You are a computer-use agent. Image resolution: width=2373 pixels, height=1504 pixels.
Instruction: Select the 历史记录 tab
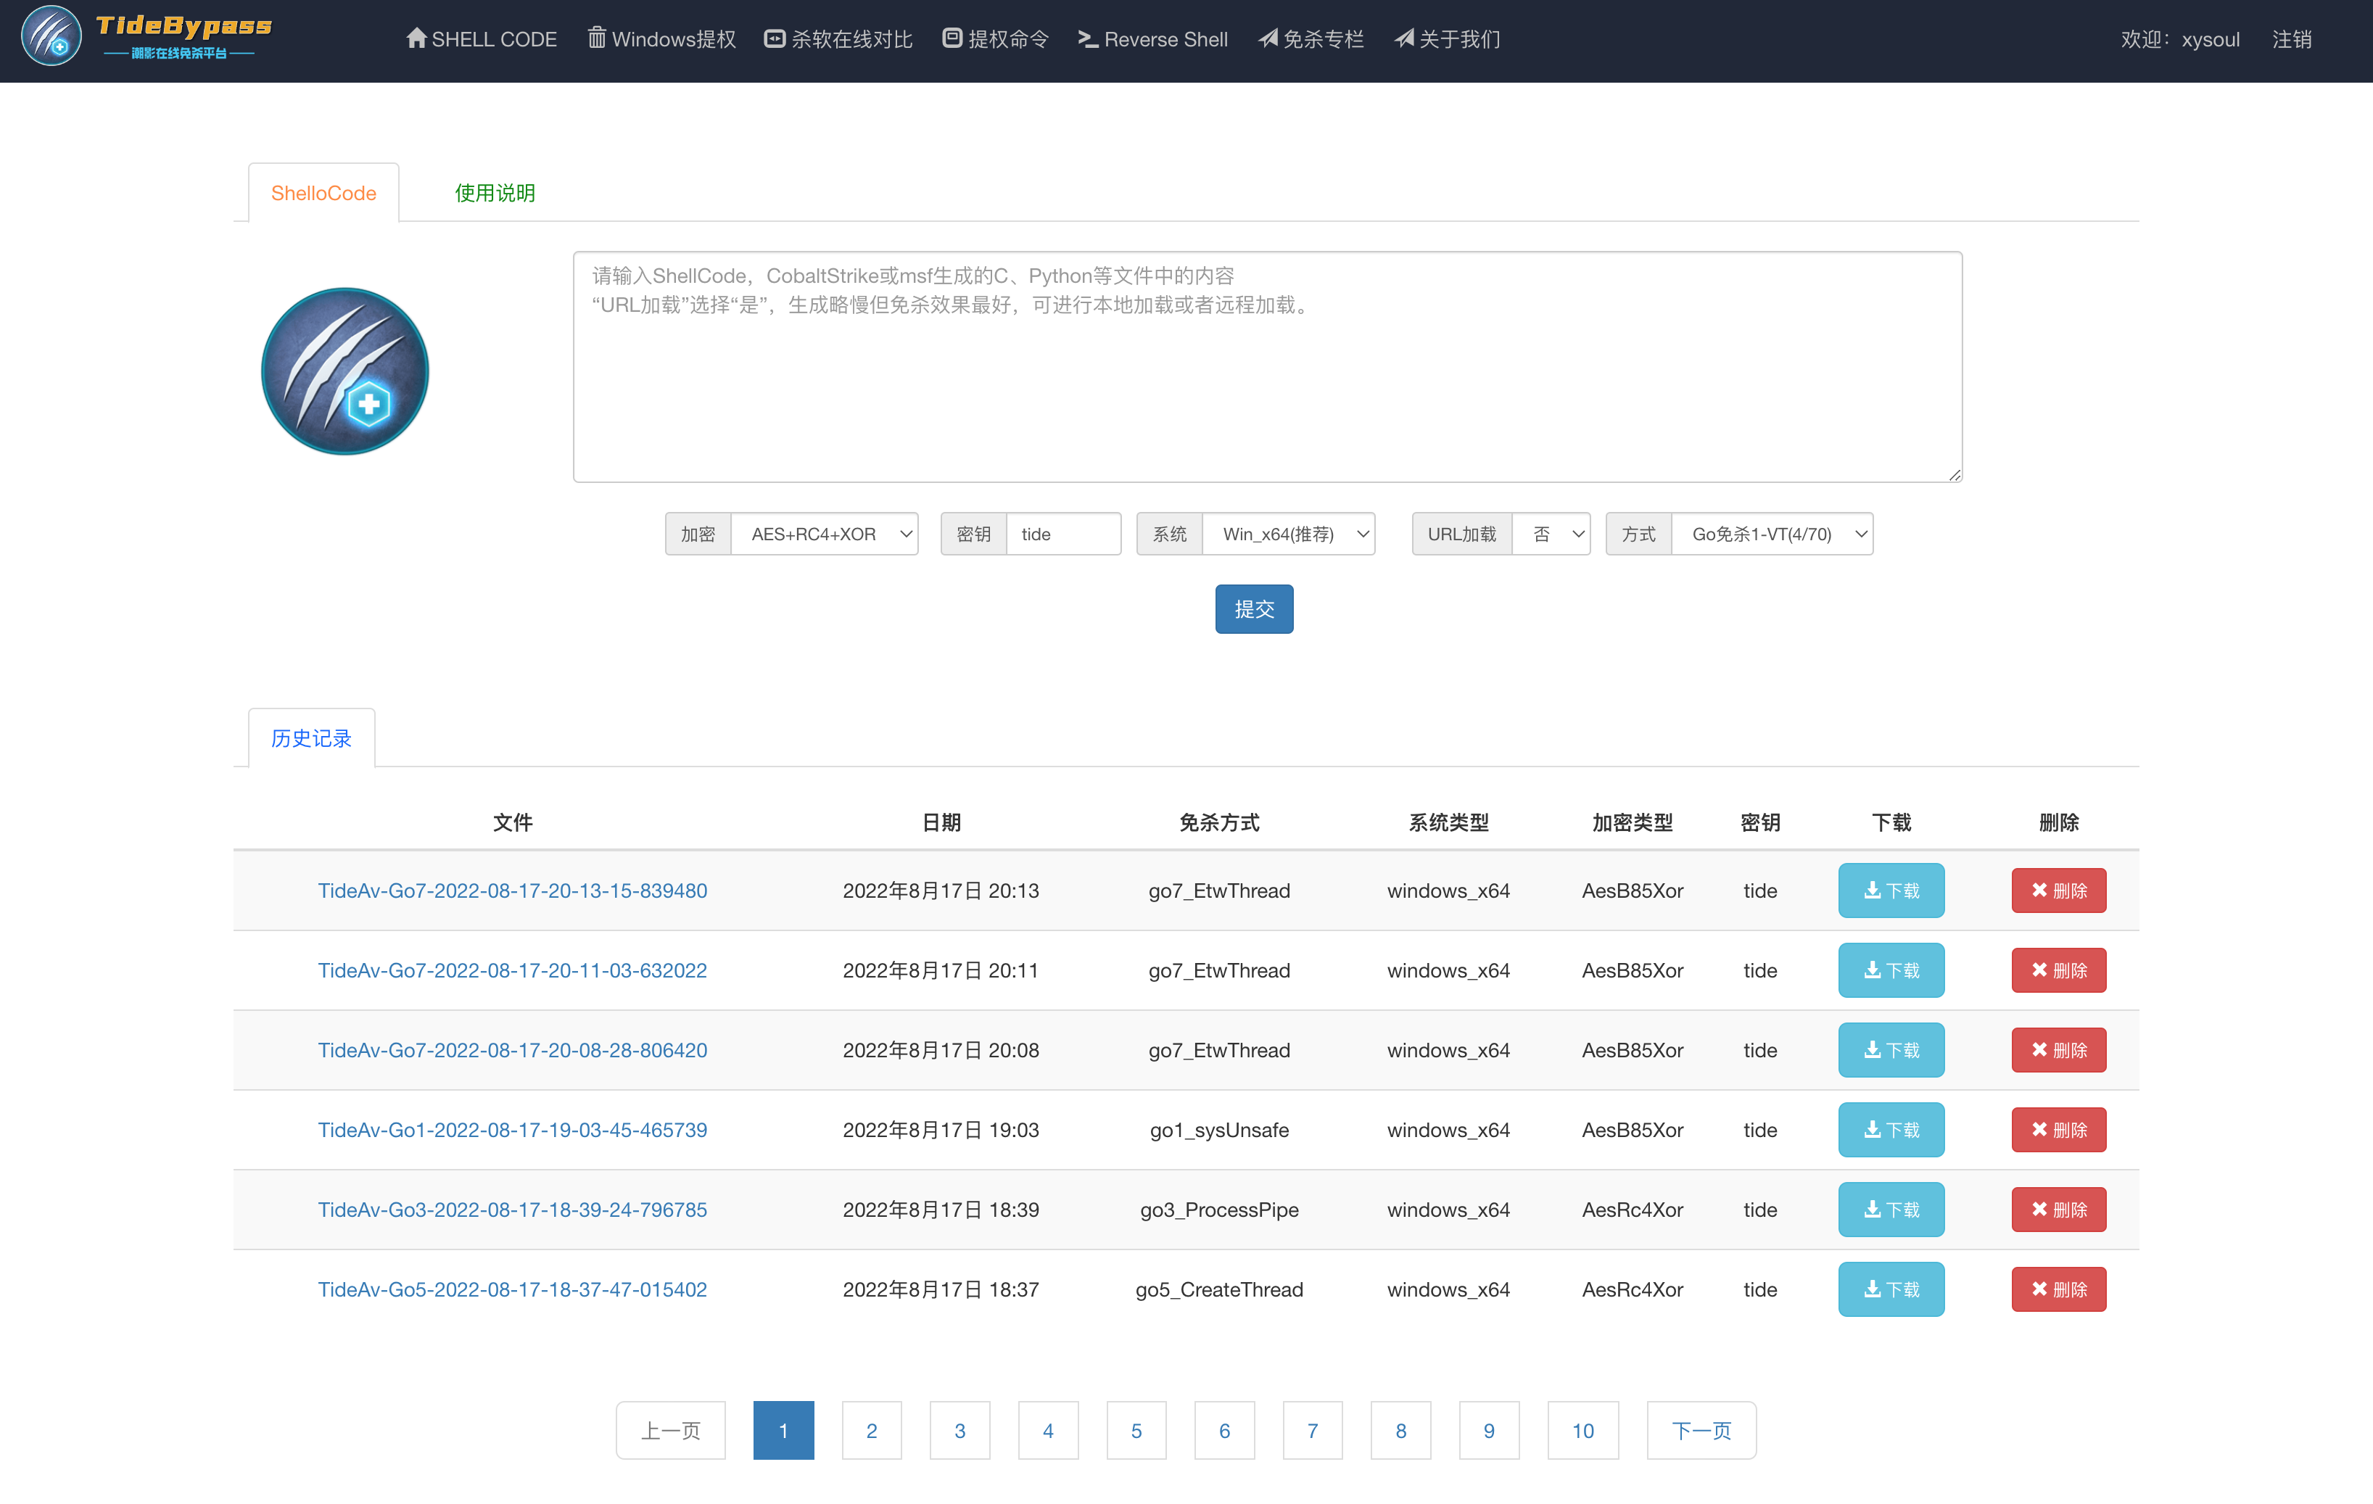point(311,738)
